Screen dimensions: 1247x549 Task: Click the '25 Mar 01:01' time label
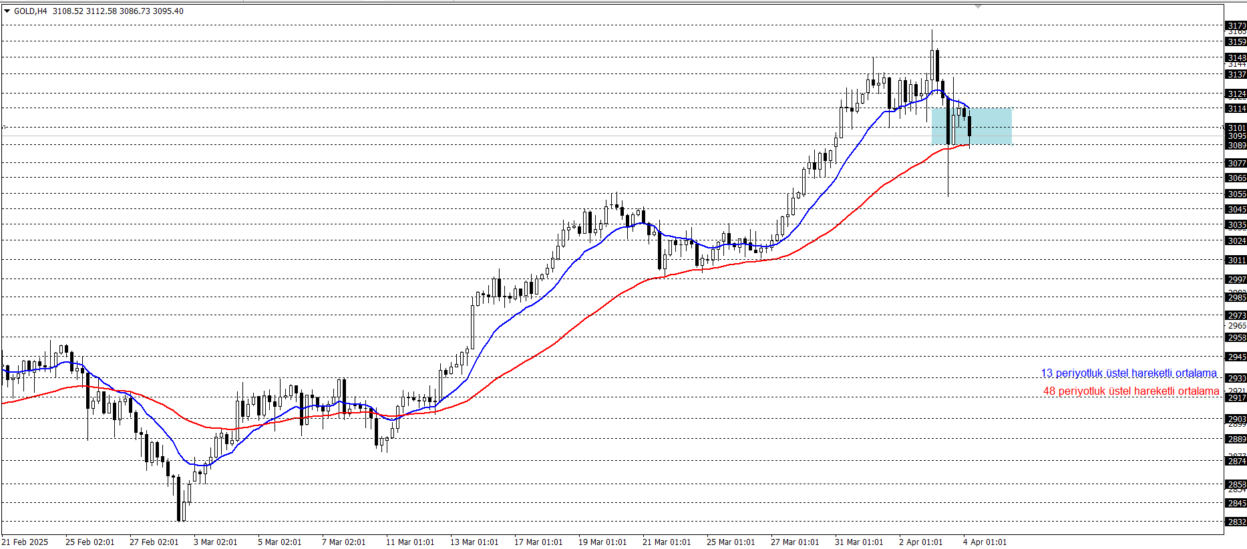click(x=731, y=542)
